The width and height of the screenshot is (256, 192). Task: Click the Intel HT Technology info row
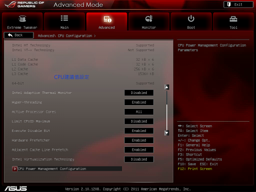pyautogui.click(x=83, y=45)
